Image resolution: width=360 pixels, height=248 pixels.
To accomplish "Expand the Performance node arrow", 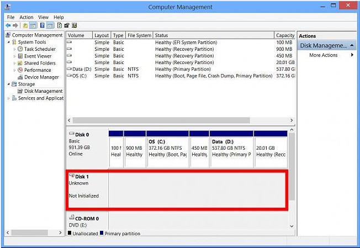I will (14, 70).
